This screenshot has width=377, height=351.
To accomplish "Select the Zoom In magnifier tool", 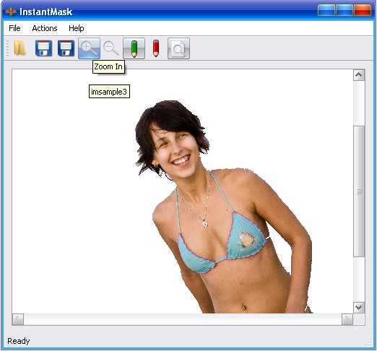I will (89, 48).
